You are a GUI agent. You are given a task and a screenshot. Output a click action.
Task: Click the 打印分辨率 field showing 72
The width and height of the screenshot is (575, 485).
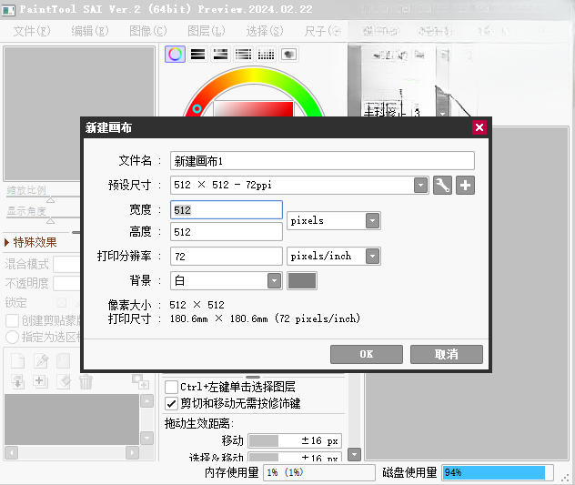click(227, 256)
